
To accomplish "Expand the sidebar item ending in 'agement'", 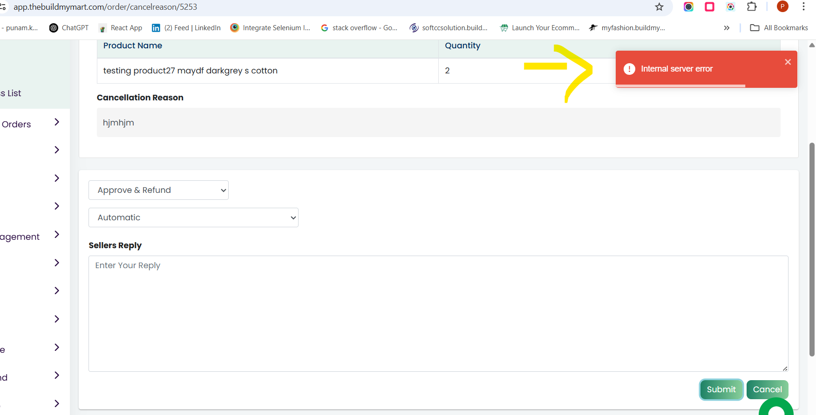I will pos(57,234).
